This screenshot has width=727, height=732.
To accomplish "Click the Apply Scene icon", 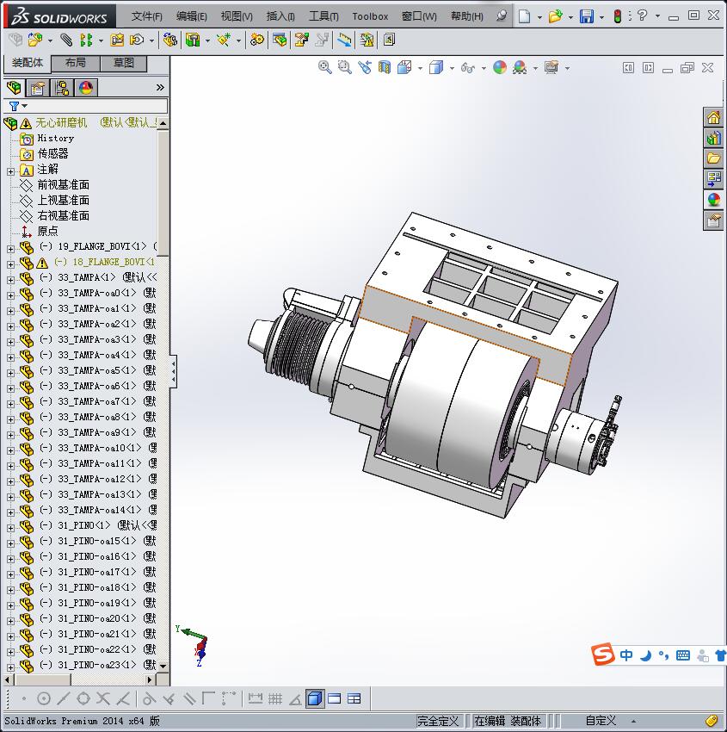I will point(520,68).
